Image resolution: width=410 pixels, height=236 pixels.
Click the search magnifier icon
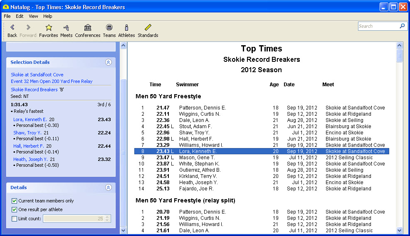(x=402, y=26)
